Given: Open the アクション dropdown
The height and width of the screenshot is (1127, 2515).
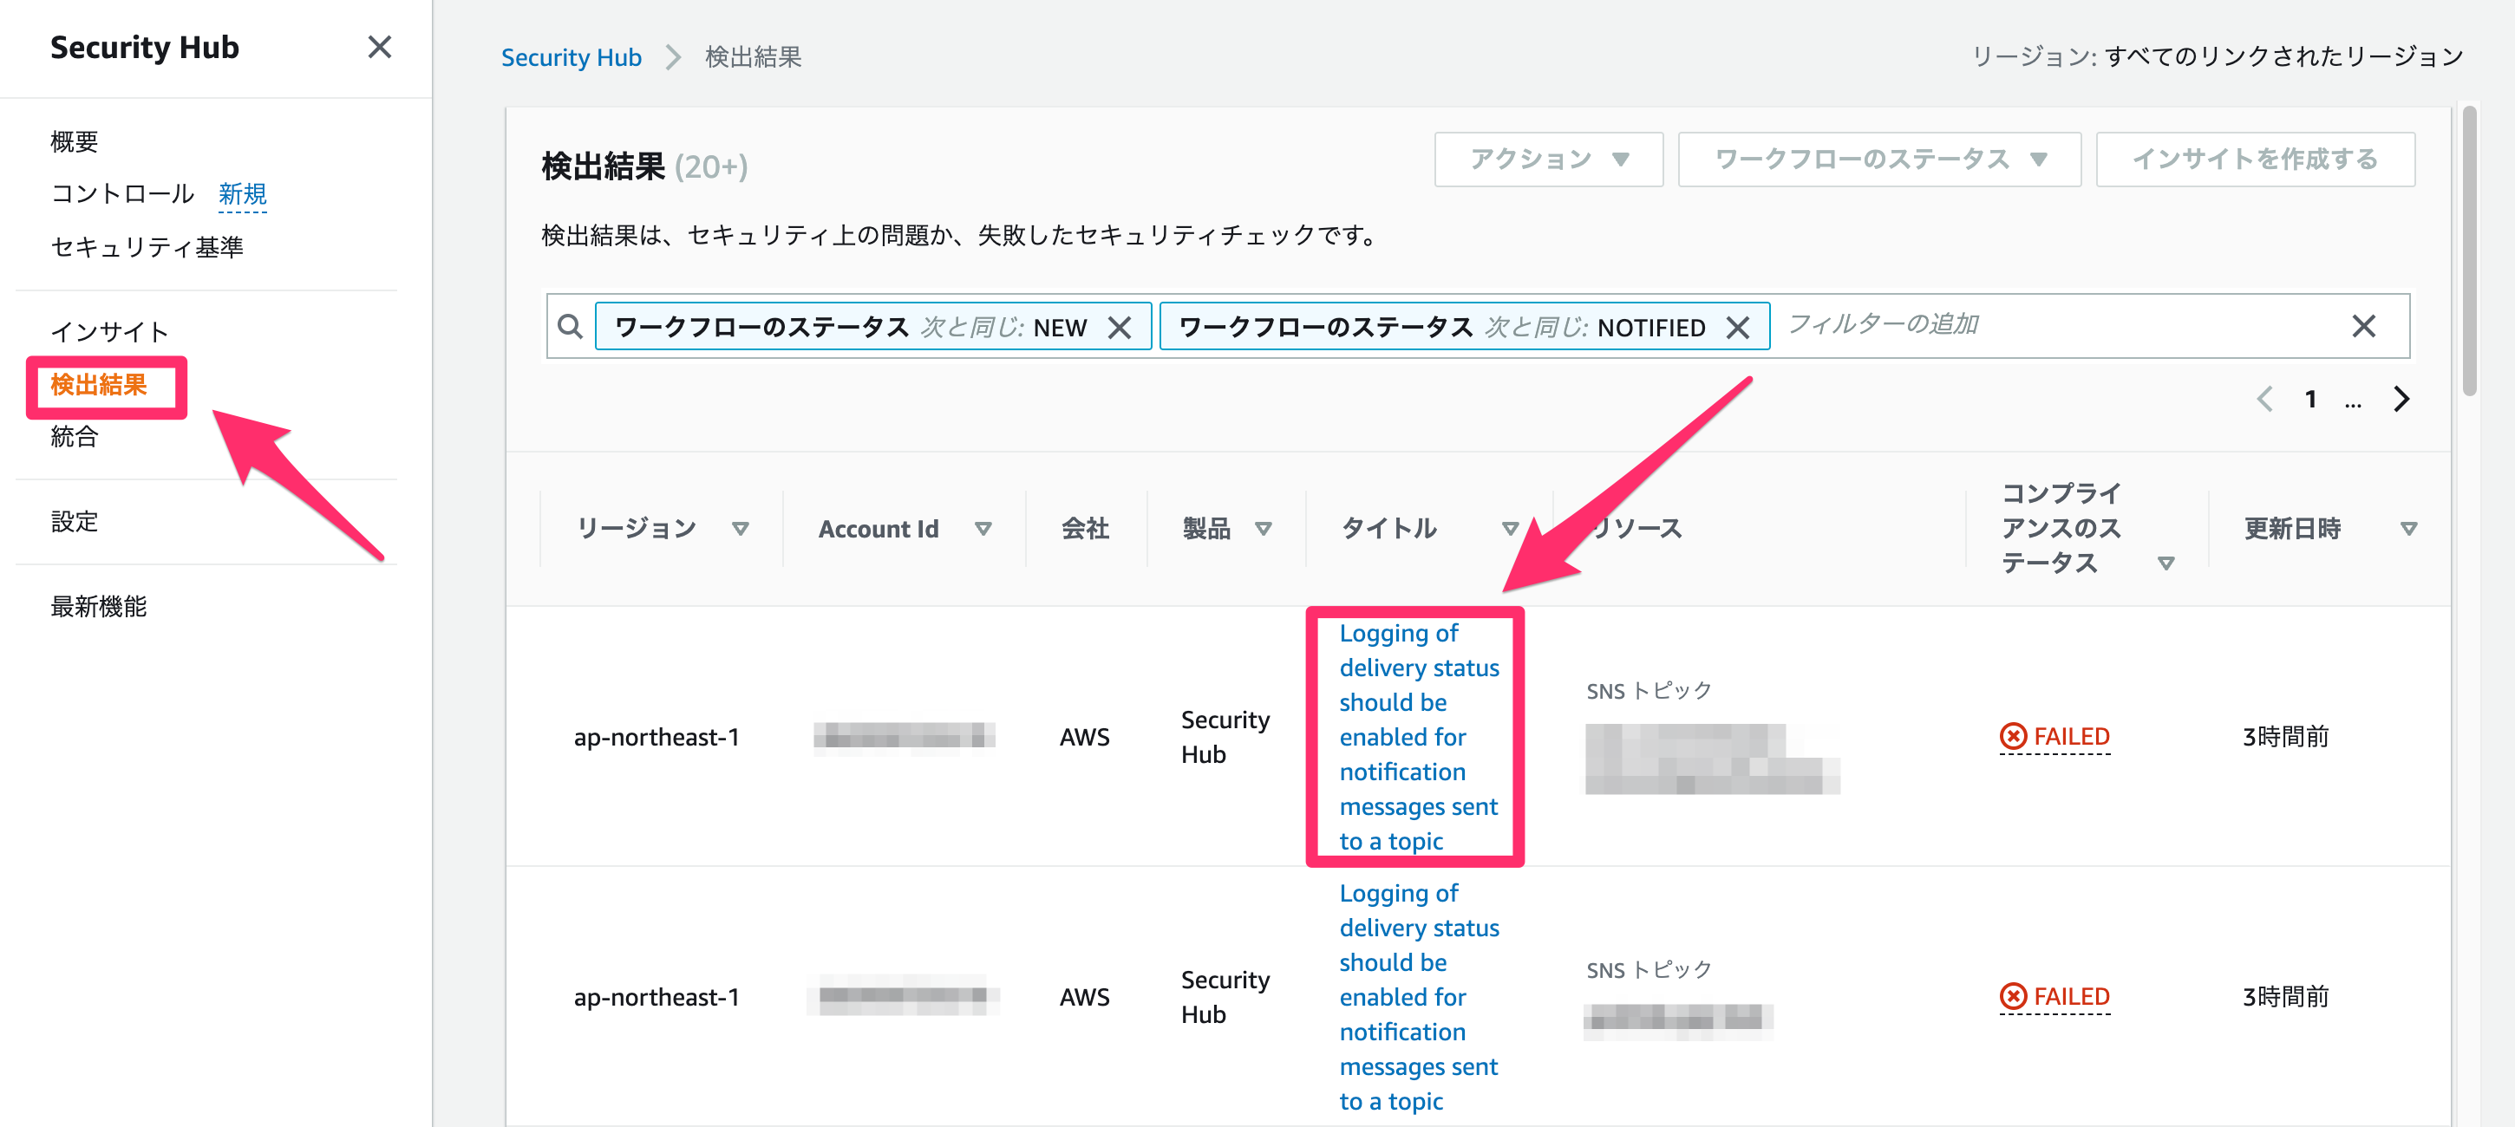Looking at the screenshot, I should 1547,159.
